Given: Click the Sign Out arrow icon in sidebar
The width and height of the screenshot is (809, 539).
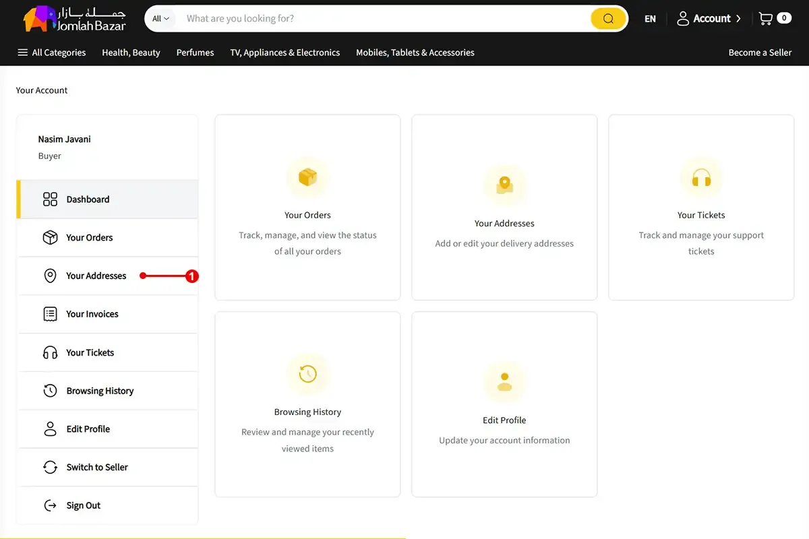Looking at the screenshot, I should 50,505.
